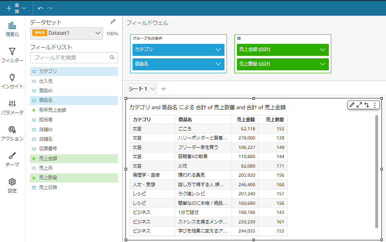Viewport: 386px width, 242px height.
Task: Open the 追加 (add) menu
Action: (16, 8)
